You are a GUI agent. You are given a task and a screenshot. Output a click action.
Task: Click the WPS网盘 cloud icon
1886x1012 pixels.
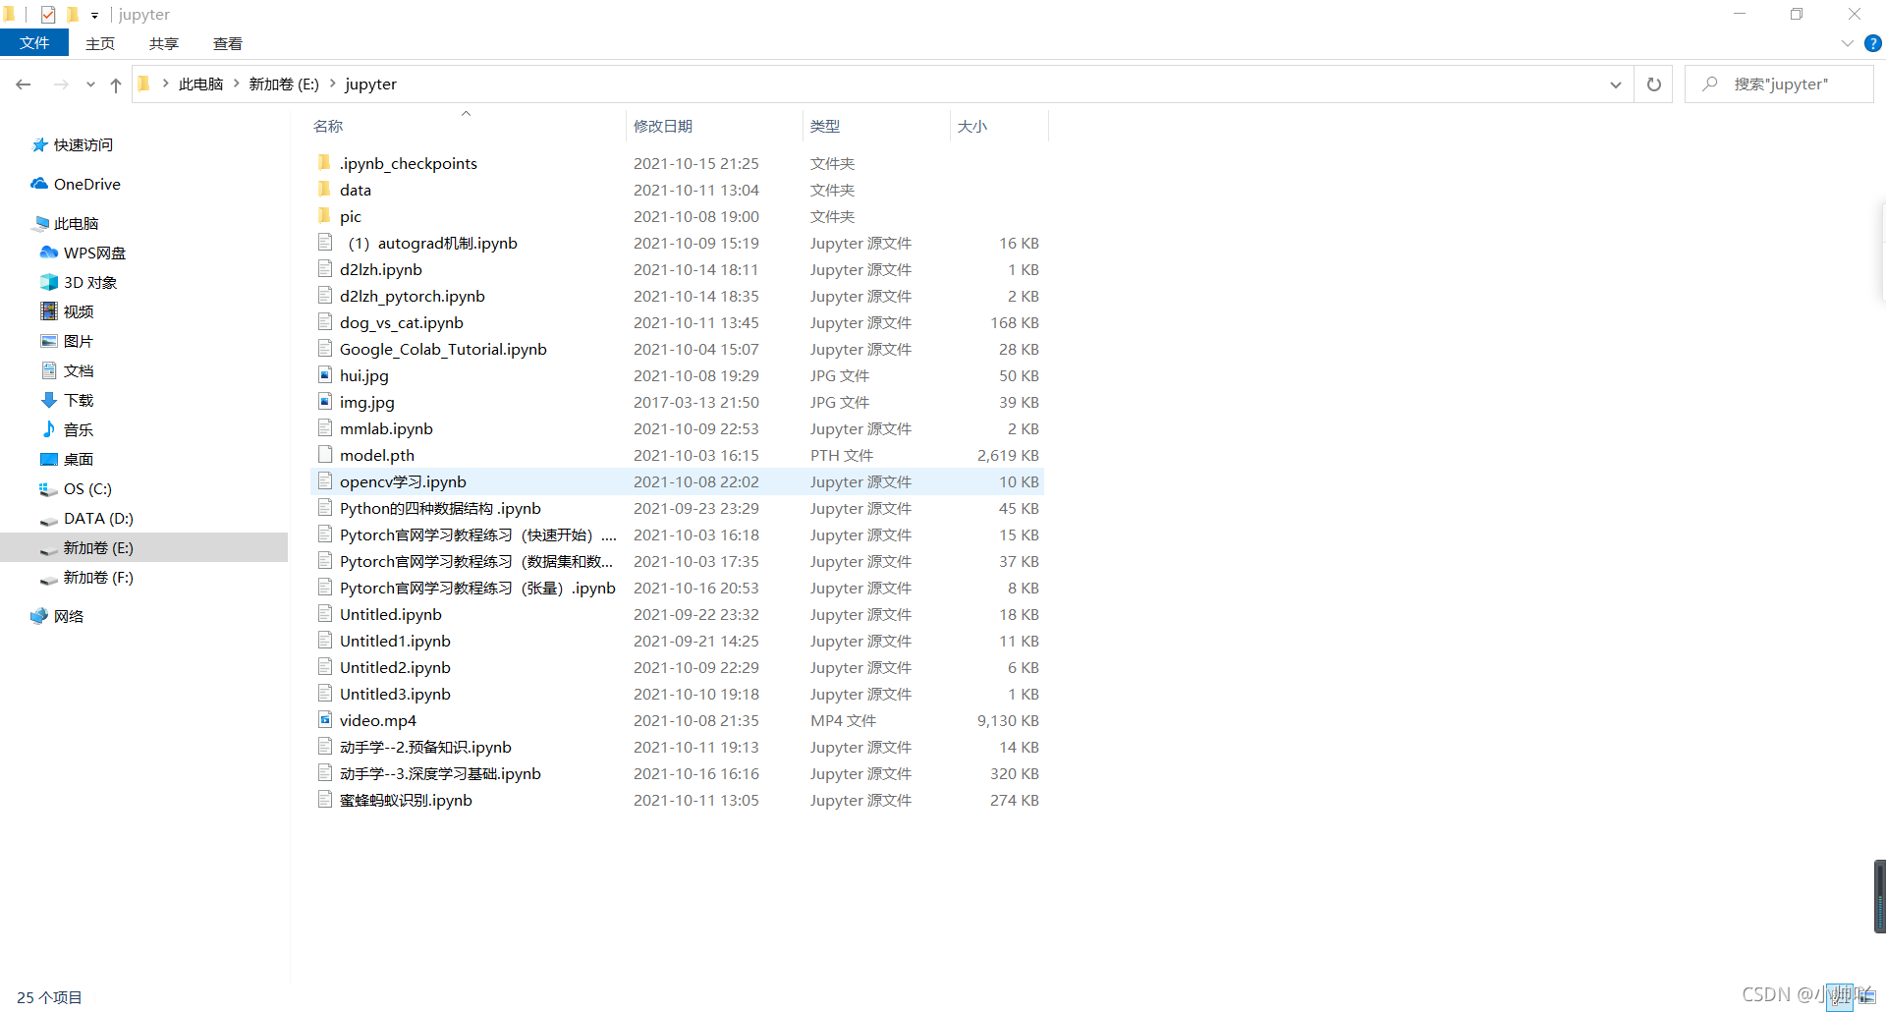click(x=49, y=253)
